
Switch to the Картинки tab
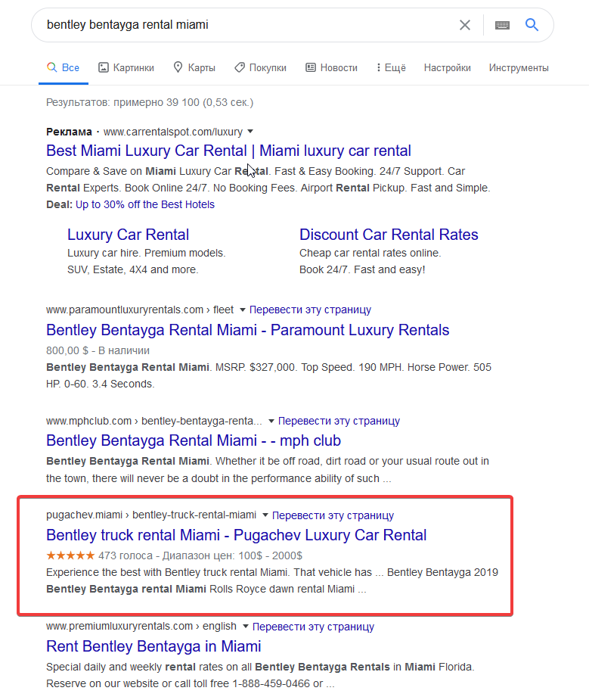126,67
